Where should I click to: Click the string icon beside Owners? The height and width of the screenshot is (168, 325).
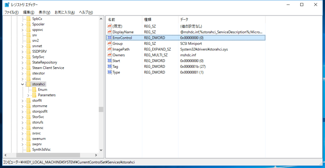(109, 55)
